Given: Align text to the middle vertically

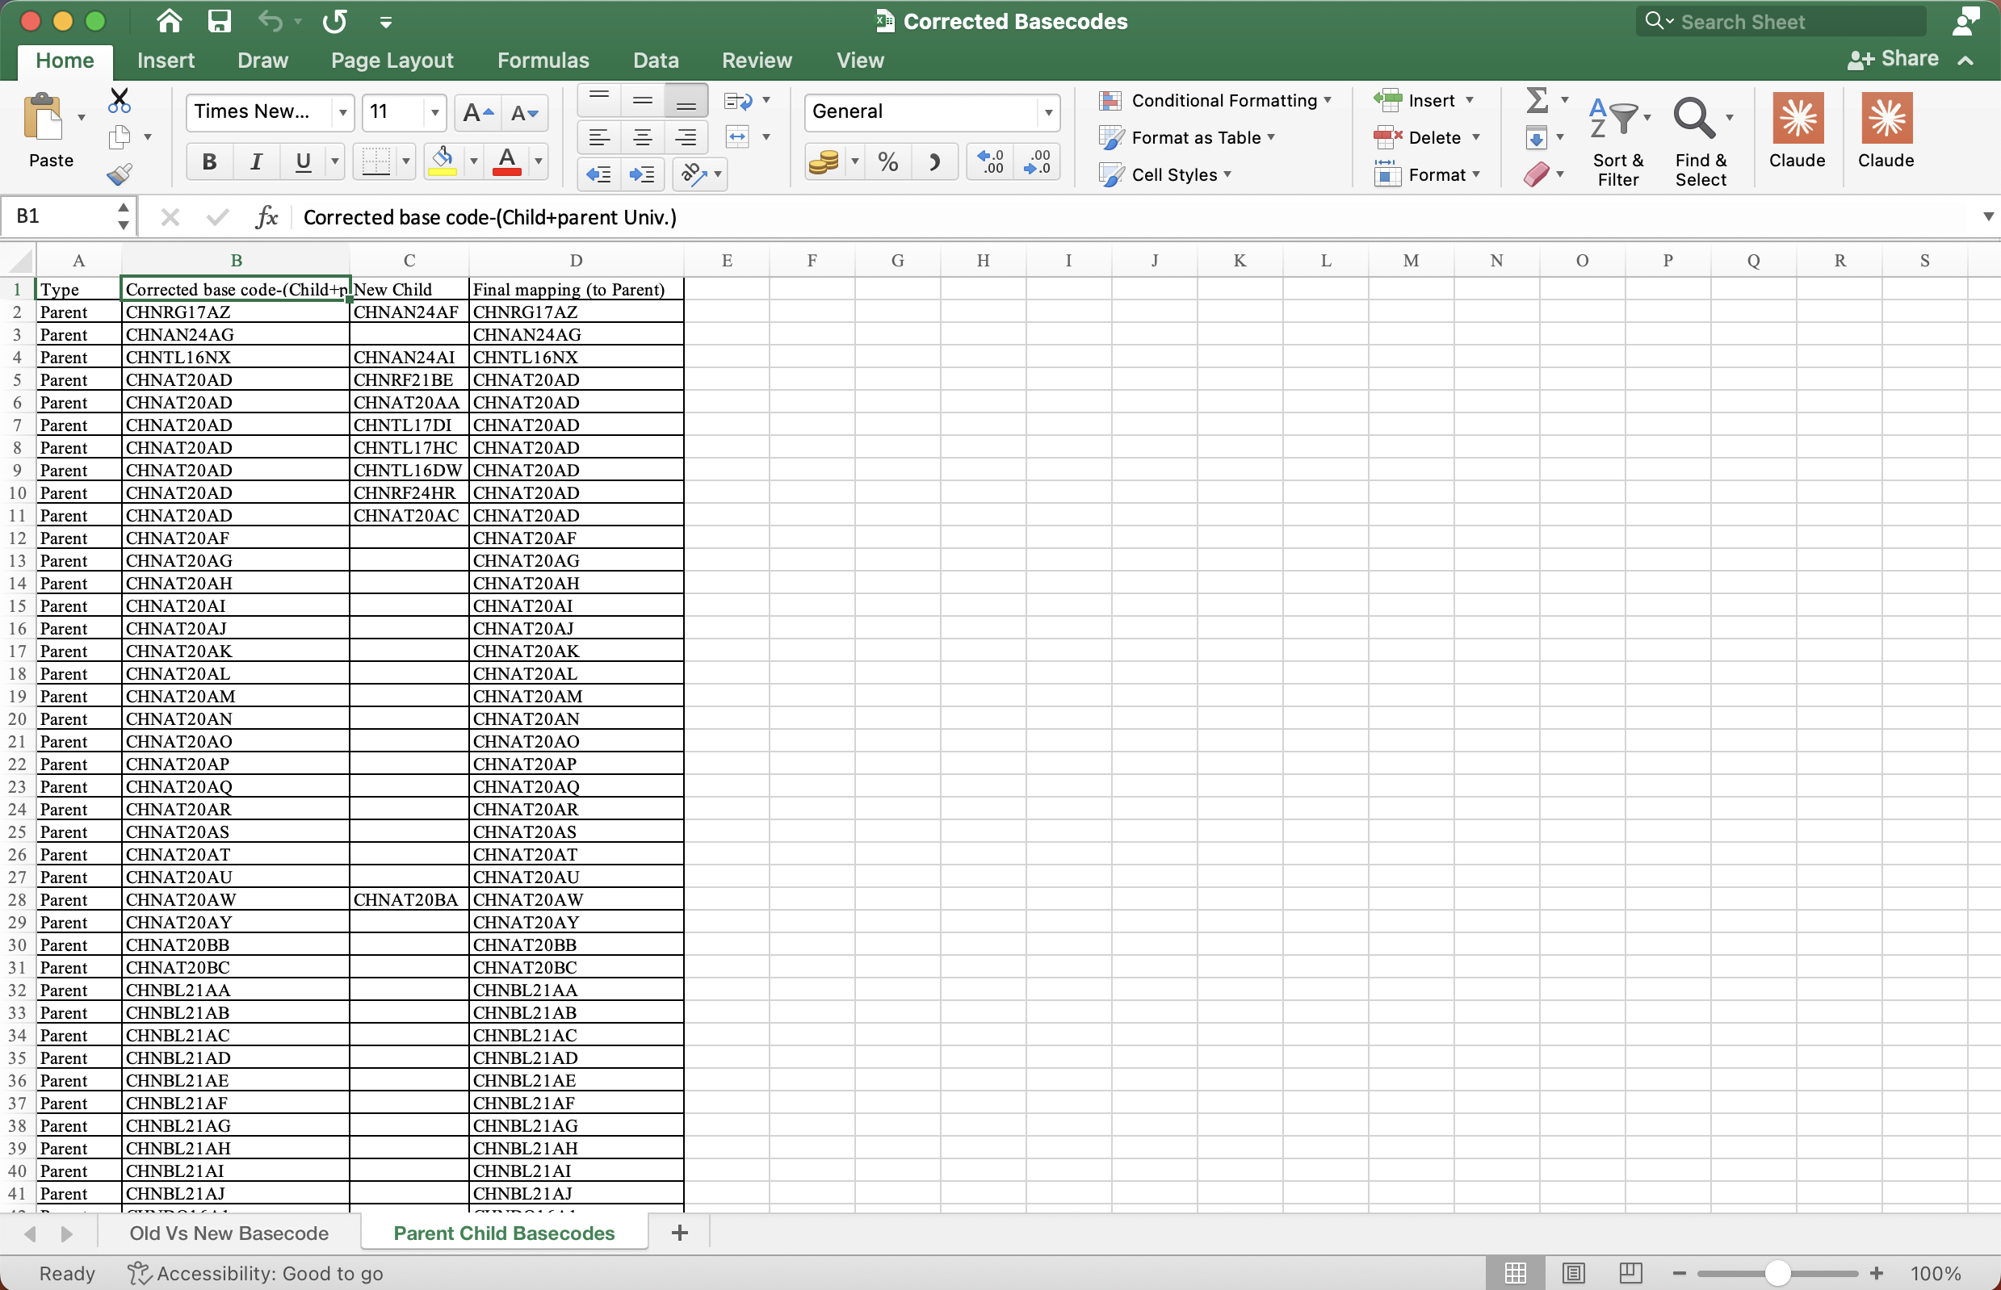Looking at the screenshot, I should point(643,101).
